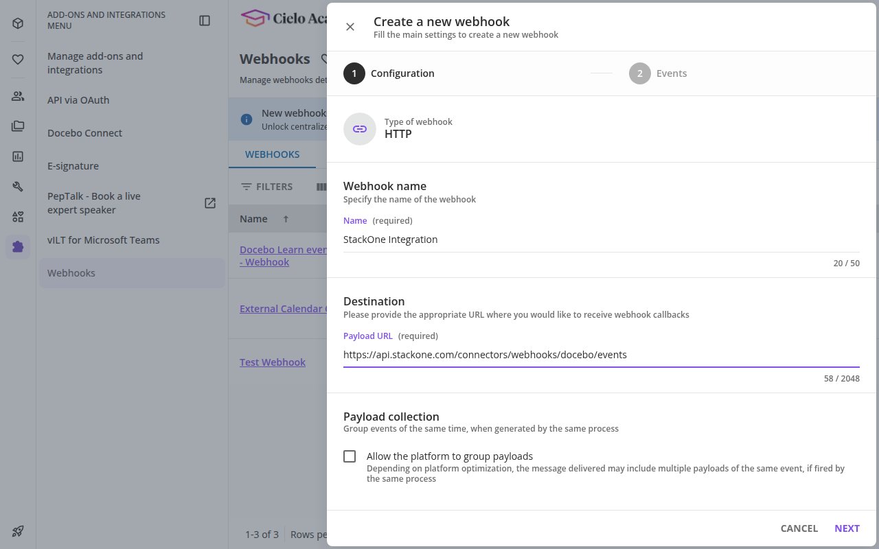Click the folders content icon in rail
This screenshot has width=879, height=549.
pyautogui.click(x=18, y=126)
